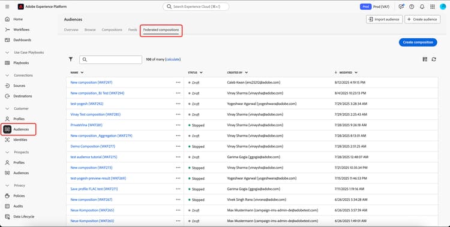
Task: Open more actions for test-yogesh (WKF292)
Action: (178, 104)
